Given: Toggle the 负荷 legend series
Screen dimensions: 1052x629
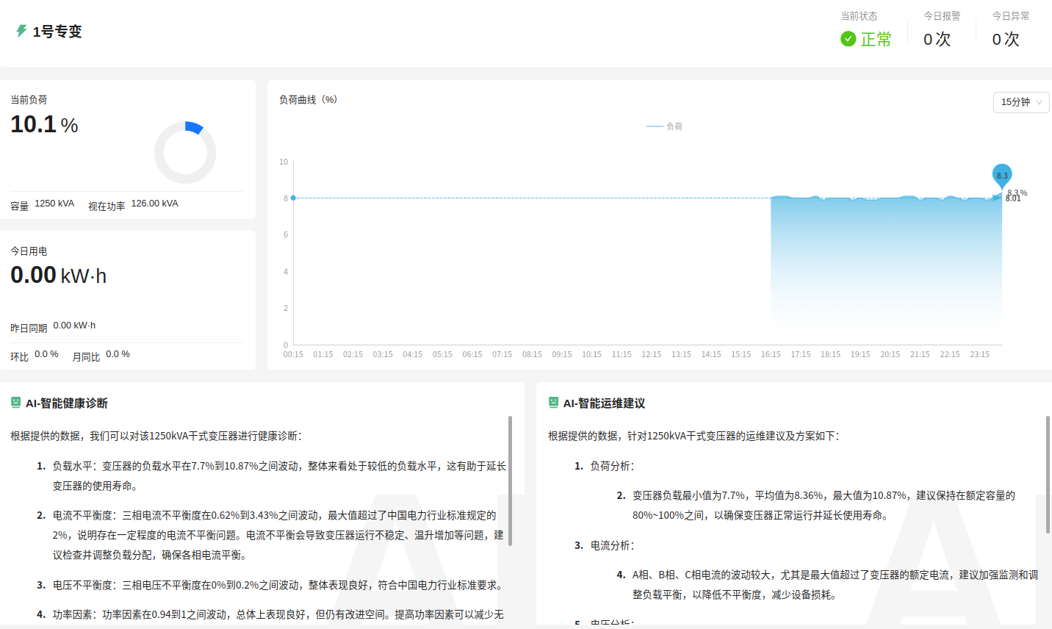Looking at the screenshot, I should click(x=665, y=126).
